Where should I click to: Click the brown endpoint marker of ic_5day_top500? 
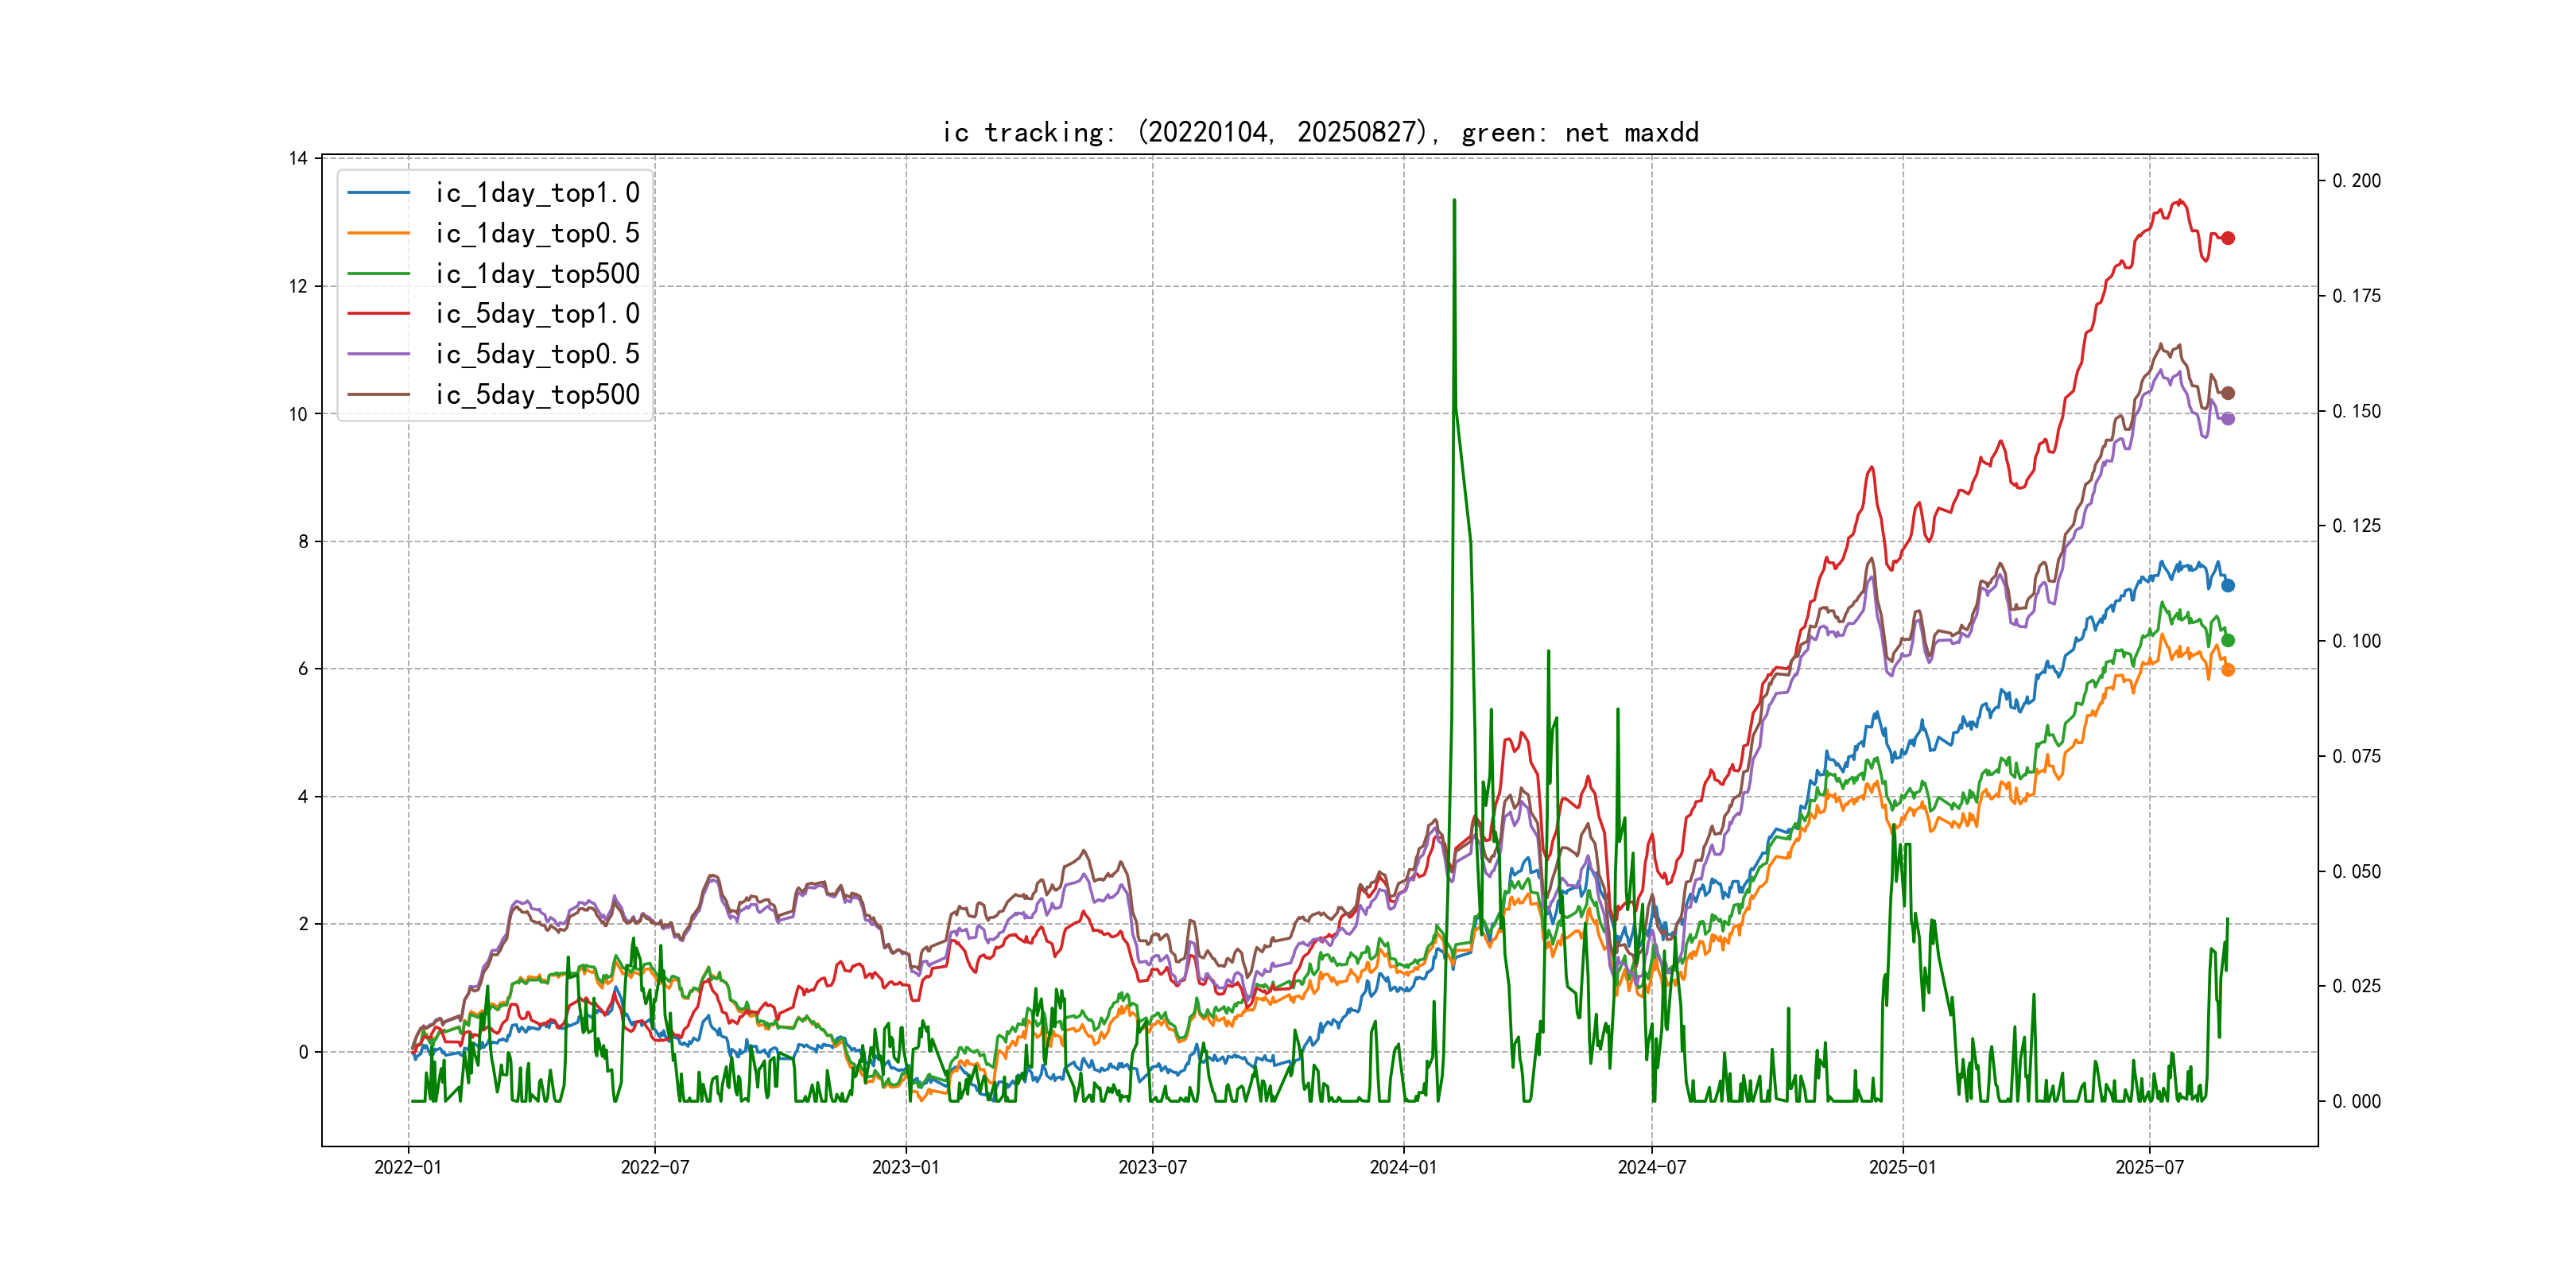coord(2227,393)
